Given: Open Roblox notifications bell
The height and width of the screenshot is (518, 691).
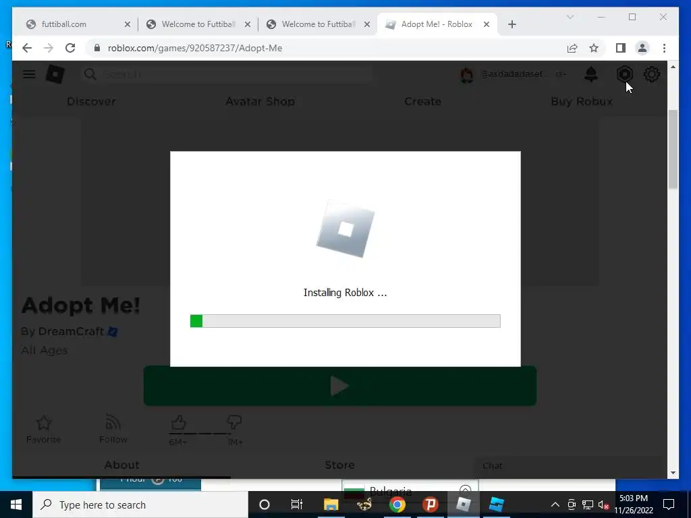Looking at the screenshot, I should 591,74.
